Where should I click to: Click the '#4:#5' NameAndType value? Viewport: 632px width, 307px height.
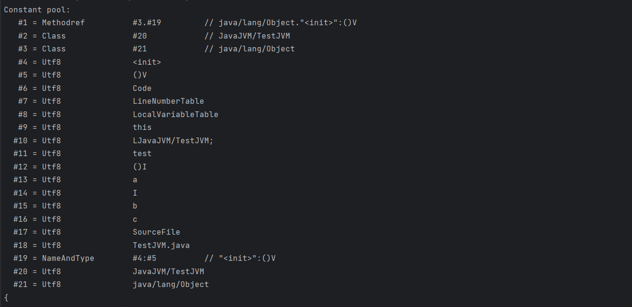click(145, 258)
